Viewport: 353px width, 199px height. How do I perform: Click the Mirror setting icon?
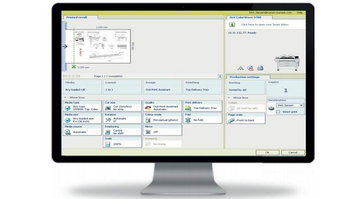coord(148,131)
